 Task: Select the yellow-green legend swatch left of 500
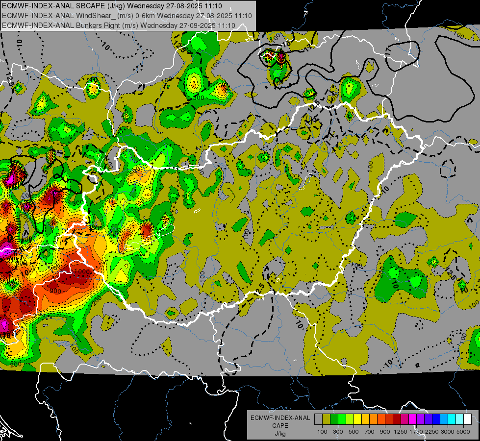(350, 419)
